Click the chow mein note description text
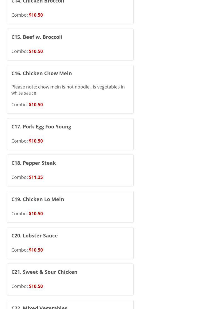The image size is (214, 309). point(68,90)
